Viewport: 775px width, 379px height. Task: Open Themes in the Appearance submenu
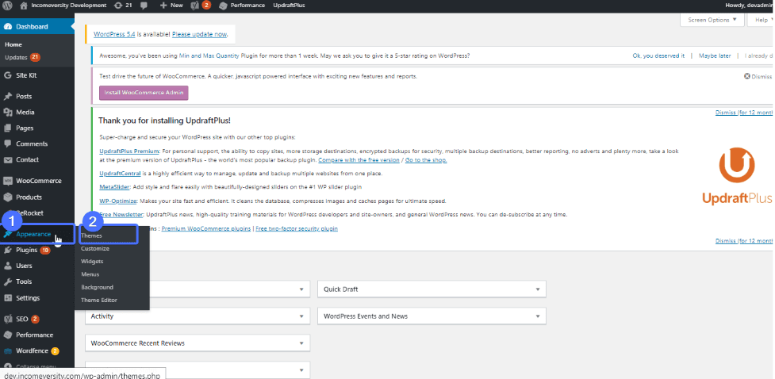point(91,235)
